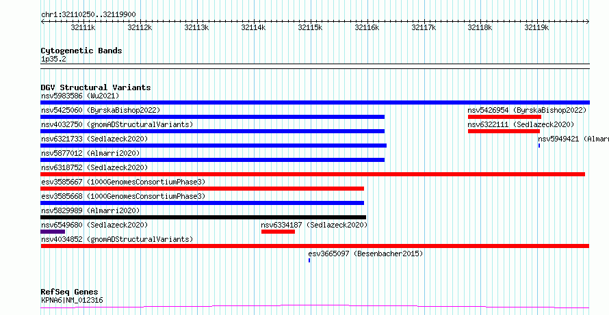Open nsv6322111 (Sedlazeck2020) variant
Screen dimensions: 609x315
point(521,124)
